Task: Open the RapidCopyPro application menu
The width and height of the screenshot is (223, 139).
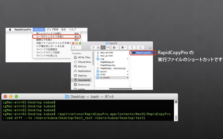Action: [23, 29]
